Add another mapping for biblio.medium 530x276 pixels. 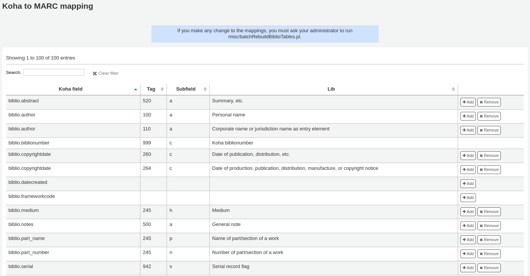(468, 212)
